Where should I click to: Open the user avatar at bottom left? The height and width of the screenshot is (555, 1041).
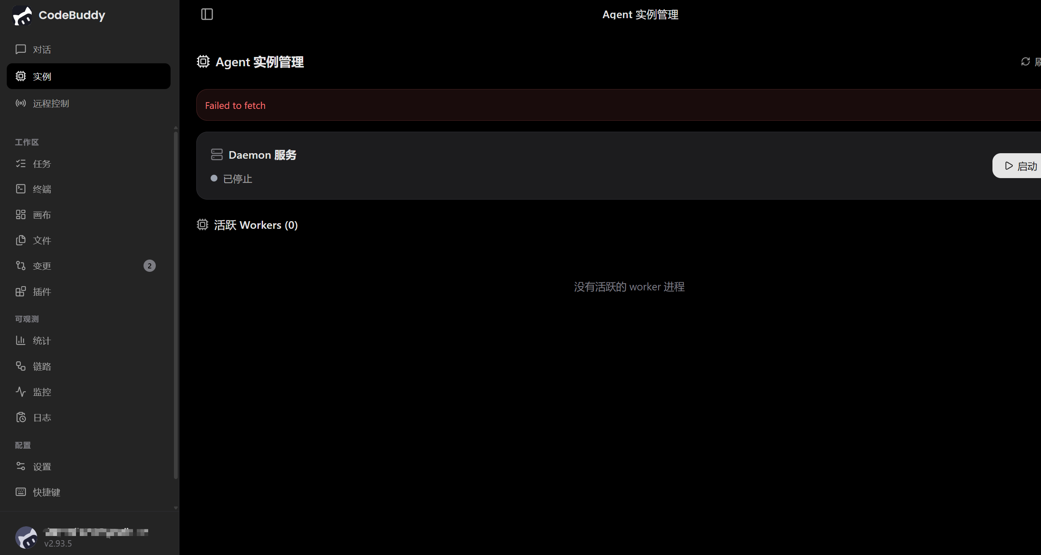[26, 537]
